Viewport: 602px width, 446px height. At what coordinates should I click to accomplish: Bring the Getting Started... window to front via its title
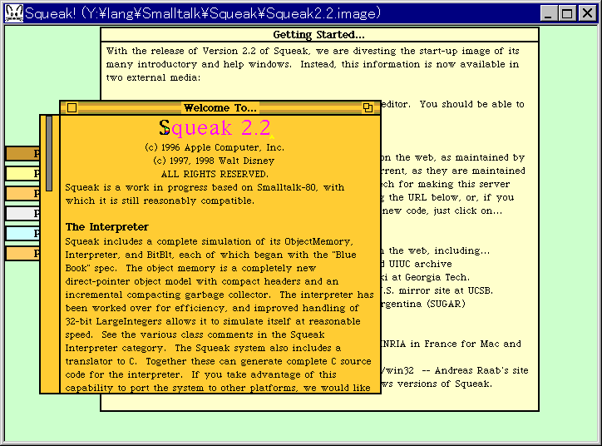click(x=319, y=35)
